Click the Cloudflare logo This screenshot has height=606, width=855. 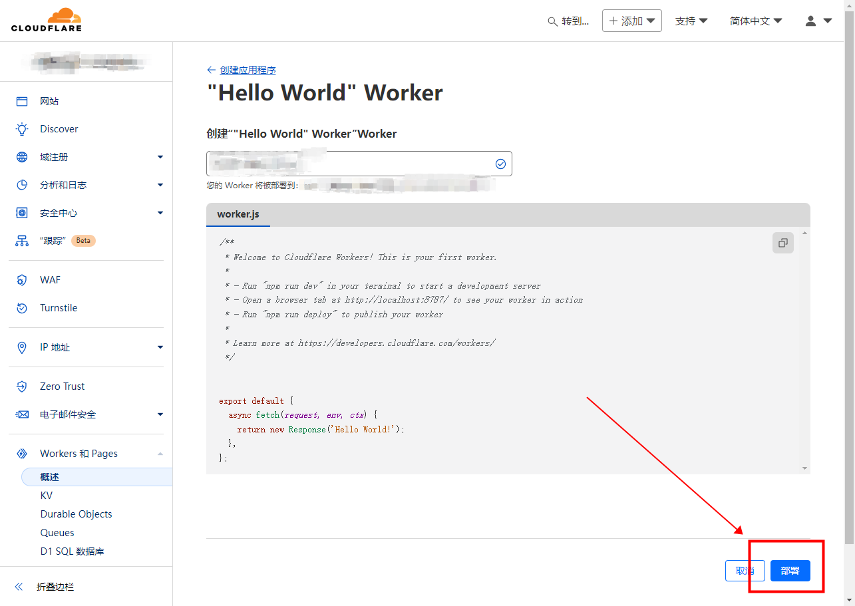tap(47, 20)
